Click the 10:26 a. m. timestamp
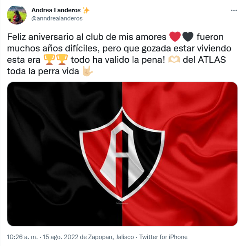Screen dimensions: 244x246 click(22, 237)
